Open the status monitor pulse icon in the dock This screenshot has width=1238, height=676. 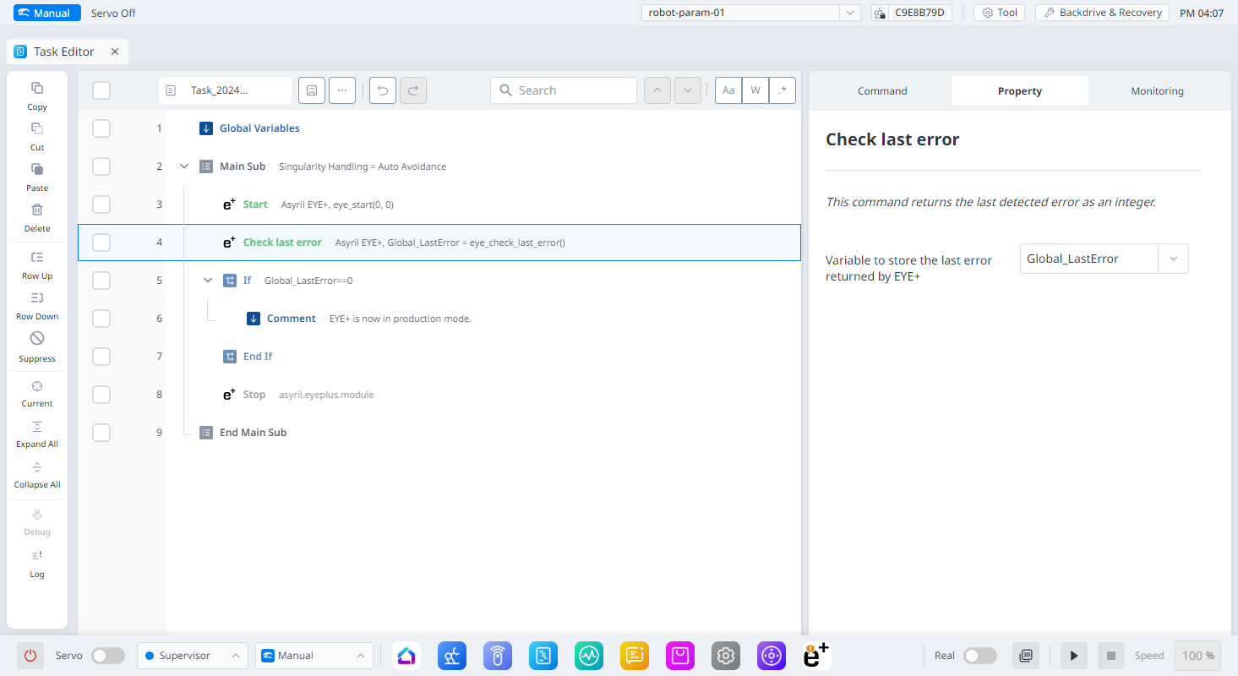click(x=590, y=656)
